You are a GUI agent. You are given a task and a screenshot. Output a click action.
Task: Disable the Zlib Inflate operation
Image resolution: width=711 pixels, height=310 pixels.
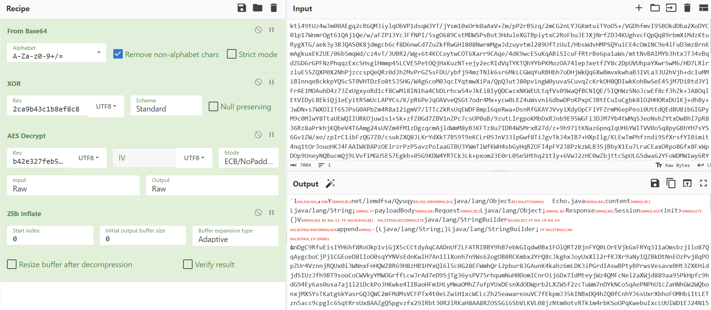click(258, 213)
